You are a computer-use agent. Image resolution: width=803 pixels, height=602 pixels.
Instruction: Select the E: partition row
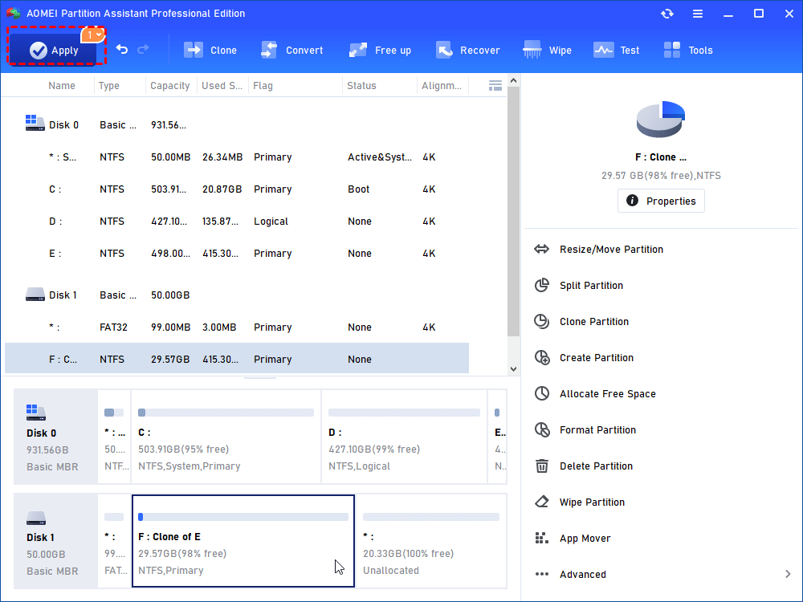(x=237, y=254)
